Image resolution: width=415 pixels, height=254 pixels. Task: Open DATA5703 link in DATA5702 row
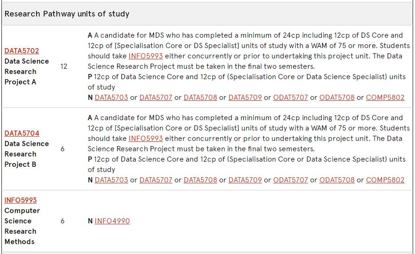coord(112,97)
